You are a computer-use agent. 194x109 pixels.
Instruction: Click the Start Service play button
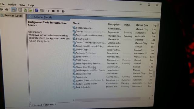(x=48, y=11)
